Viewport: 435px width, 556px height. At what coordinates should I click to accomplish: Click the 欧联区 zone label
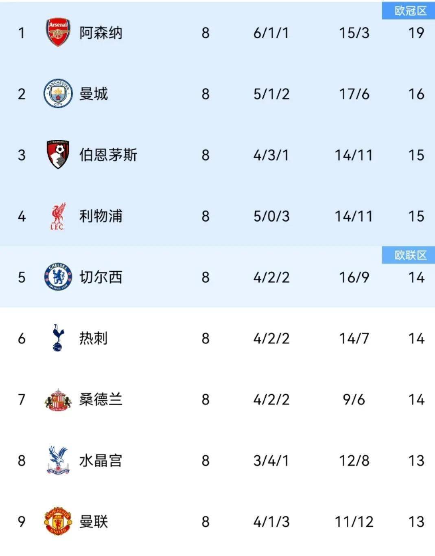(410, 255)
